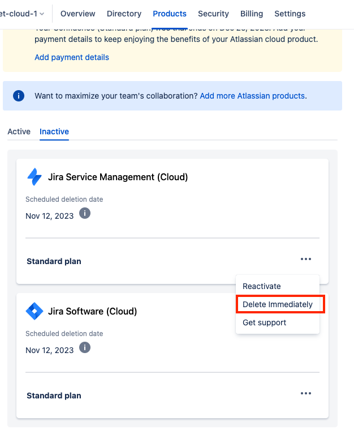Click the blue info icon in the collaboration banner

(x=19, y=96)
